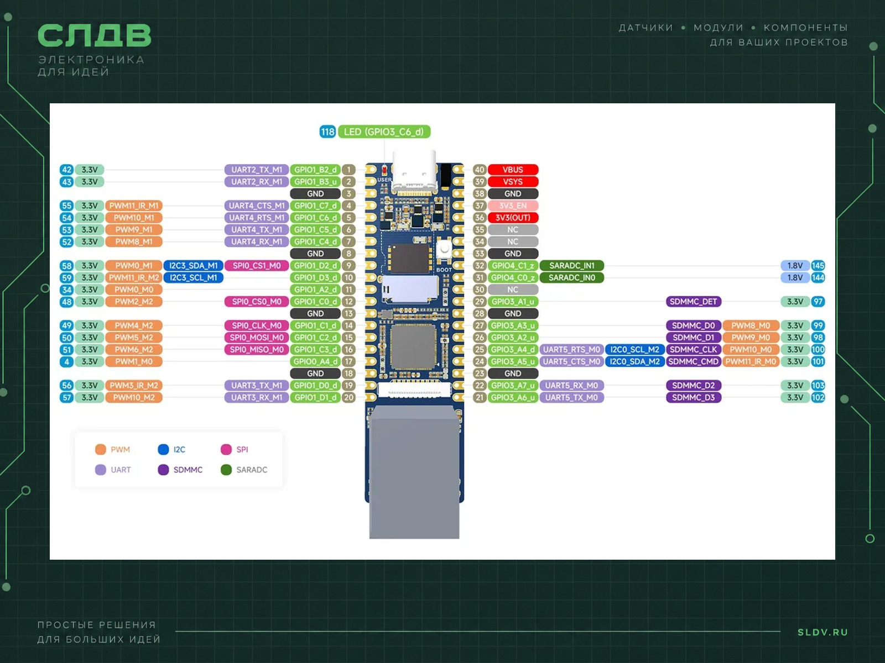Click the SPI0_CLK_M0 label
The image size is (885, 663).
257,325
